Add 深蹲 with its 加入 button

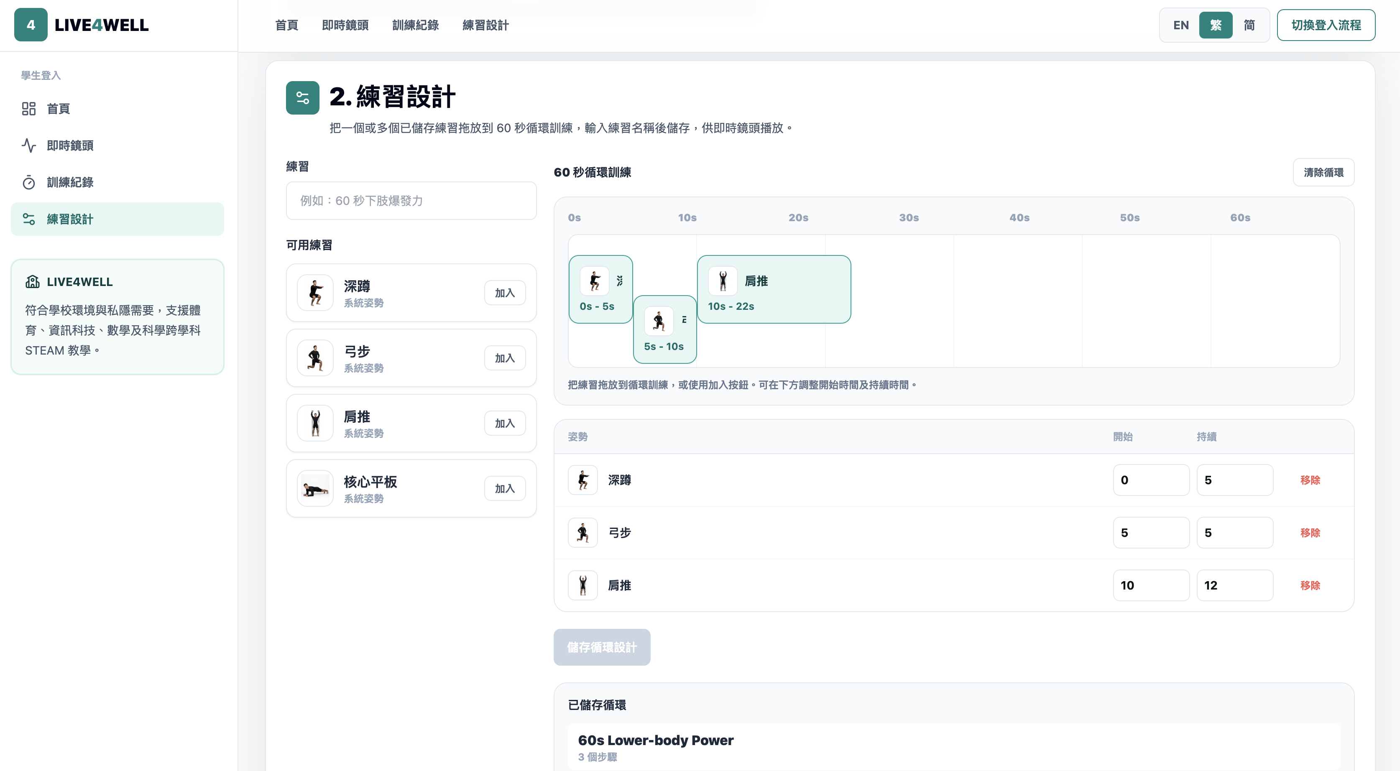coord(505,293)
